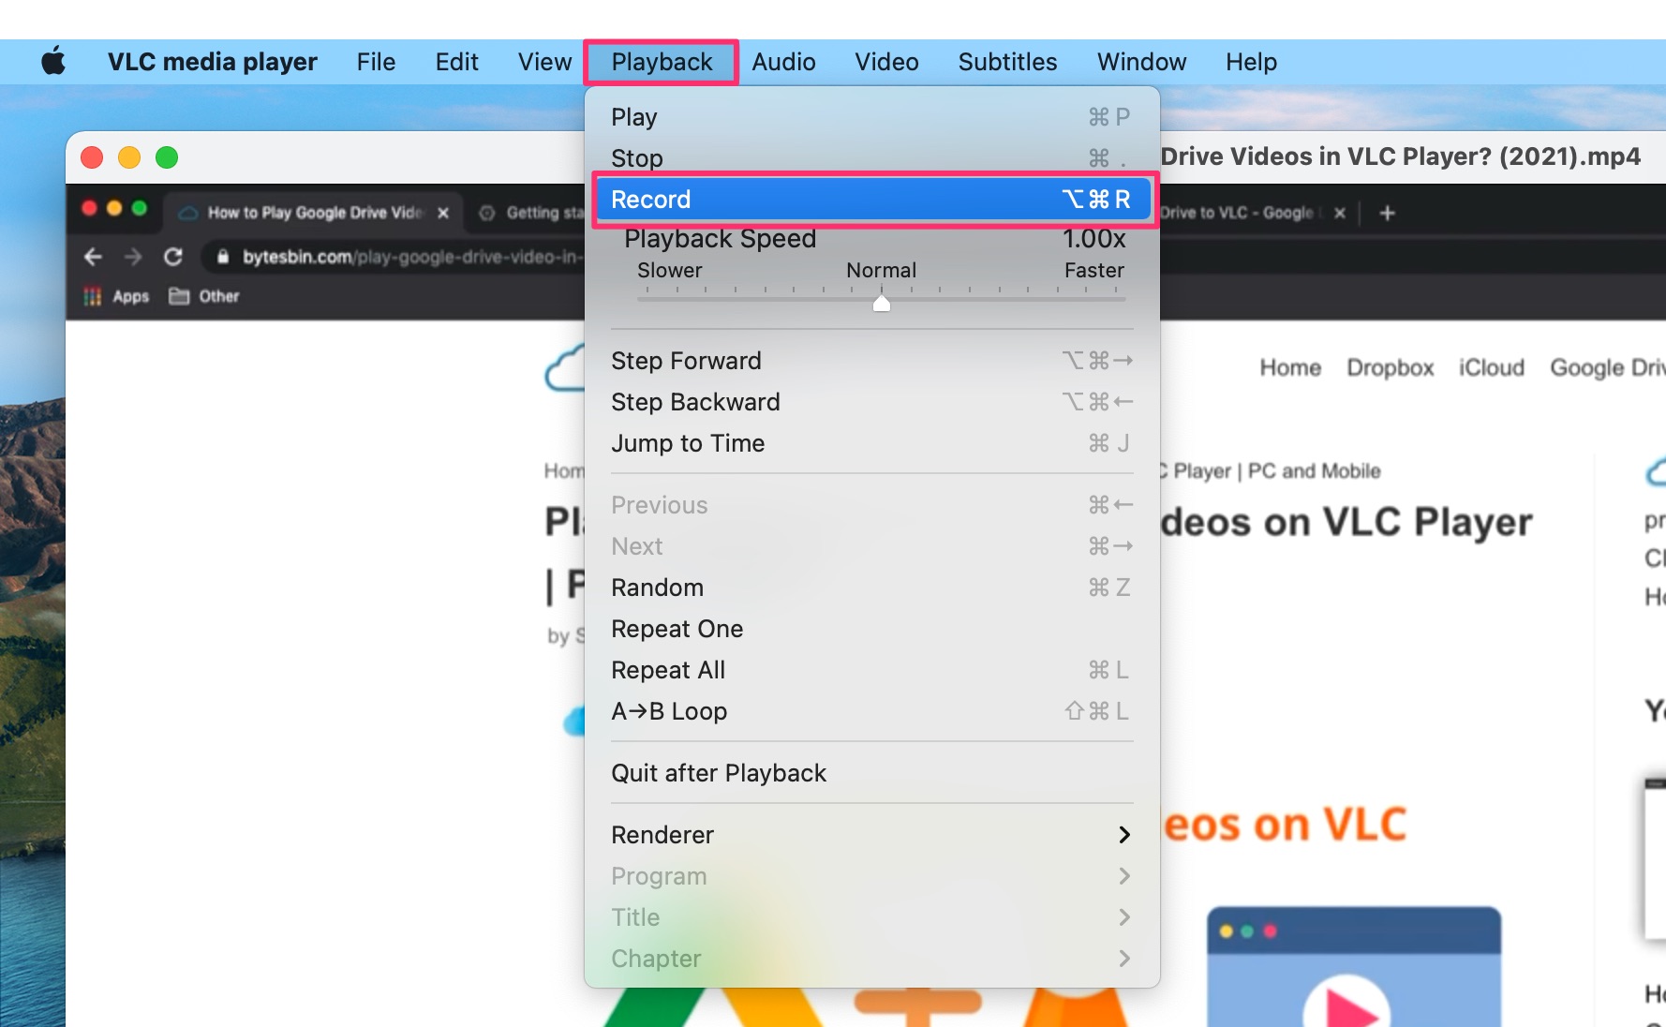Click the Renderer submenu arrow
This screenshot has width=1666, height=1027.
pos(1124,835)
